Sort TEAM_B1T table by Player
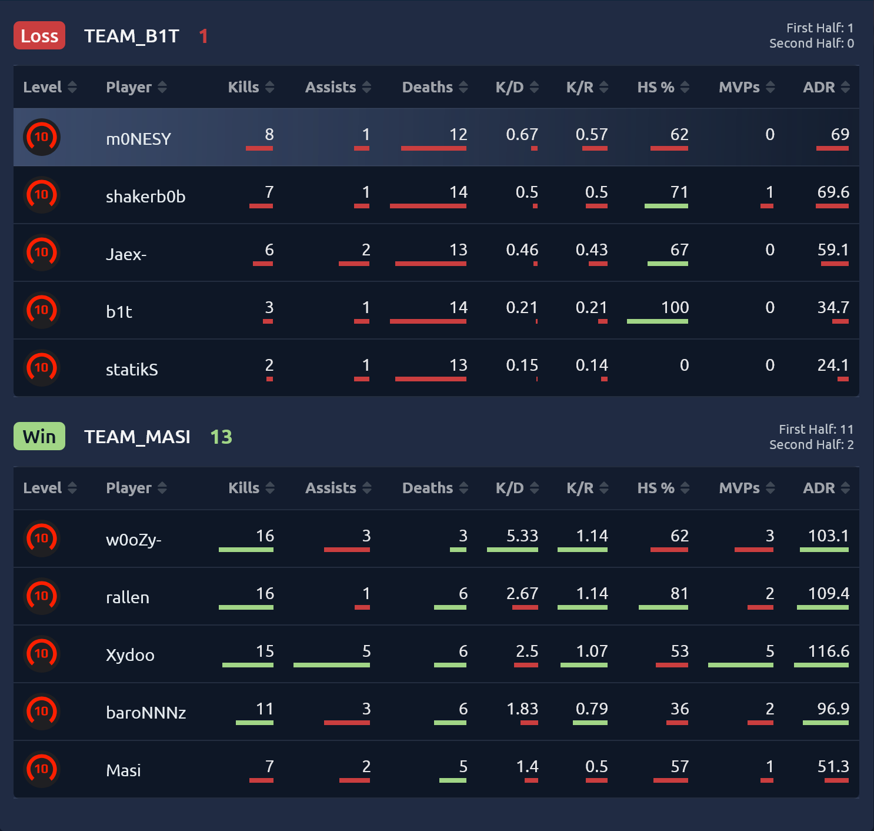The height and width of the screenshot is (831, 874). (x=136, y=87)
